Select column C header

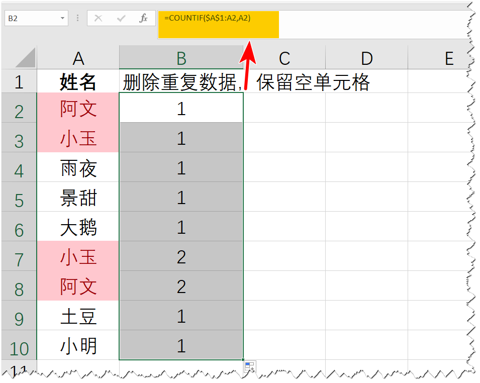click(284, 58)
